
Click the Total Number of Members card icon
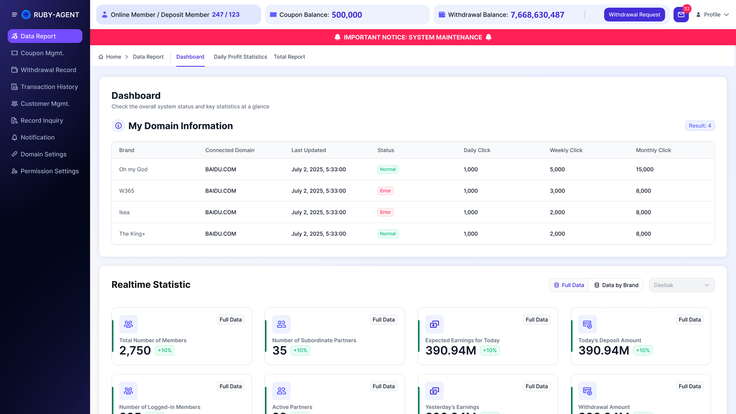pos(128,324)
